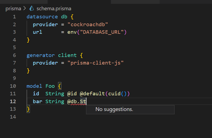Click the closing brace on line 8
Image resolution: width=212 pixels, height=138 pixels.
(x=28, y=71)
